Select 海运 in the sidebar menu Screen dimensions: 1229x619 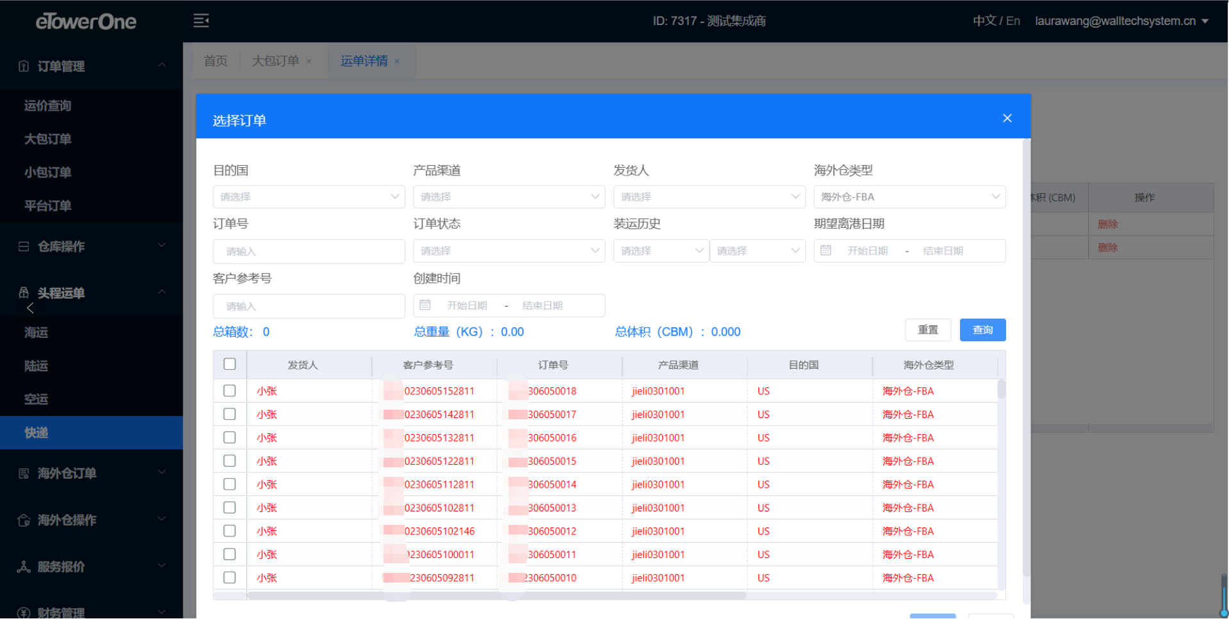(37, 332)
